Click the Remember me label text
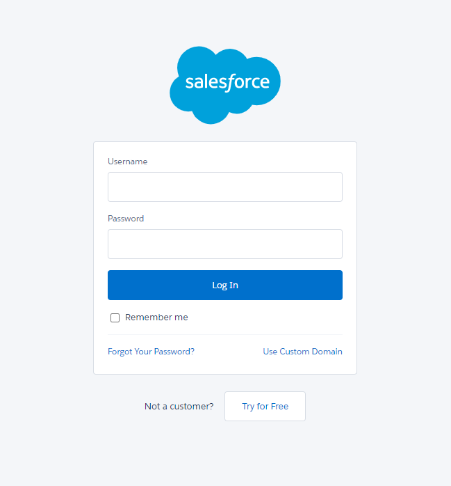The height and width of the screenshot is (486, 451). [156, 318]
